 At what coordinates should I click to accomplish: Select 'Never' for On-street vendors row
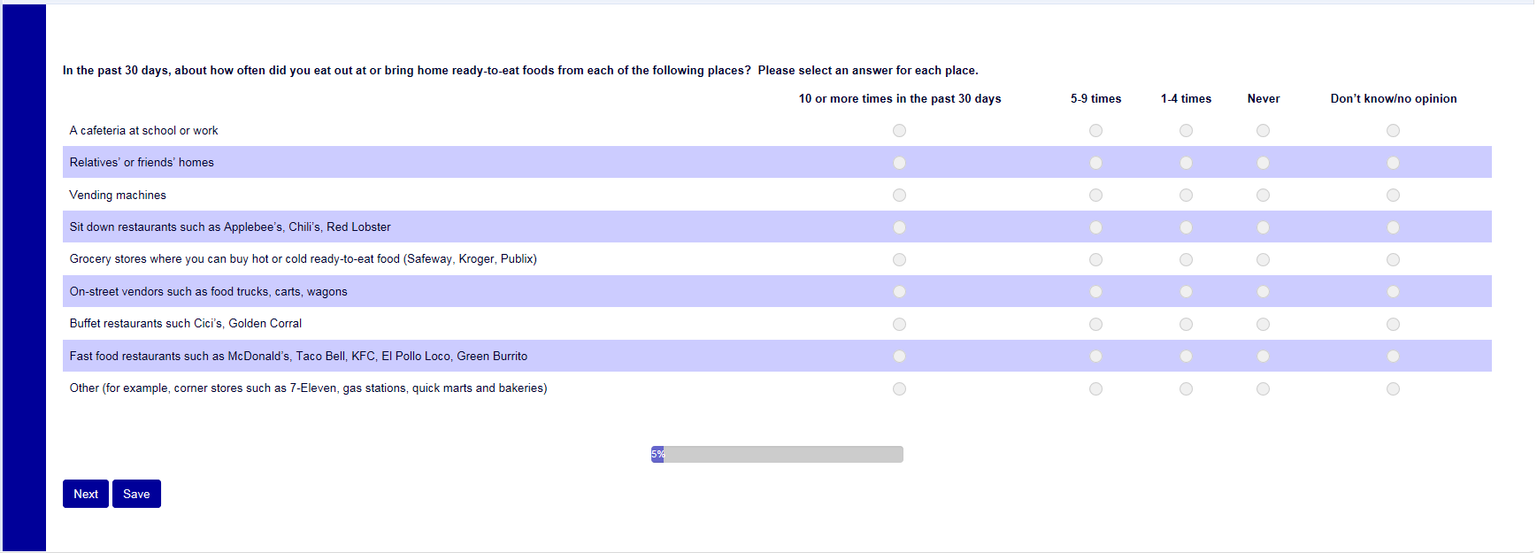click(1263, 292)
